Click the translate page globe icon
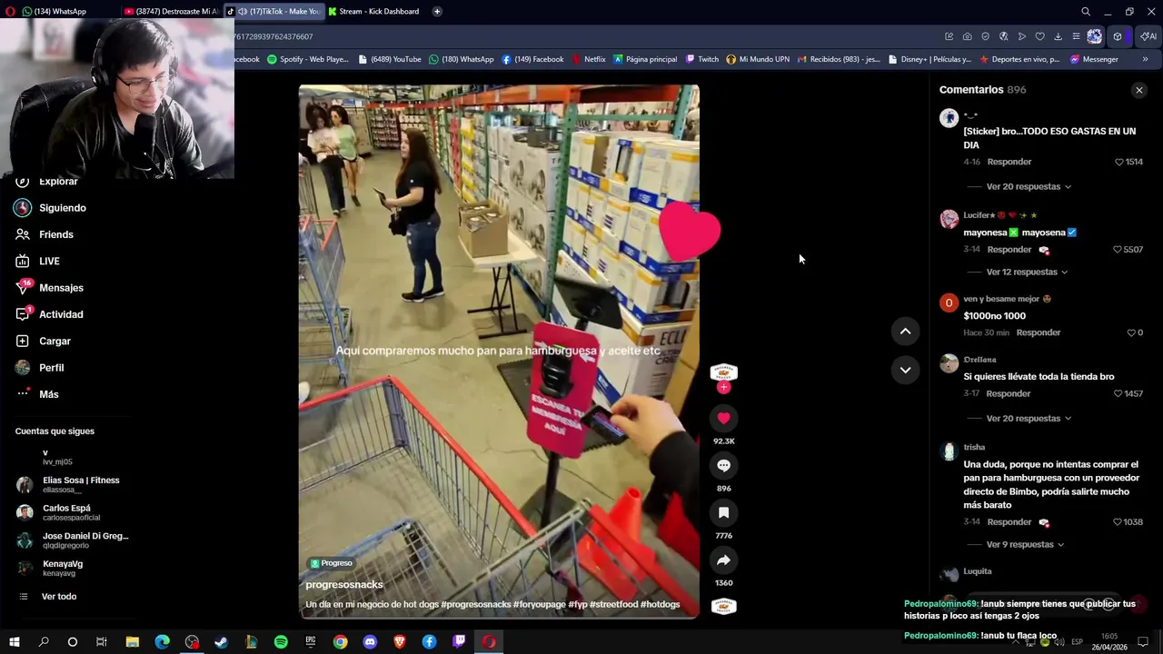This screenshot has width=1163, height=654. click(1003, 36)
